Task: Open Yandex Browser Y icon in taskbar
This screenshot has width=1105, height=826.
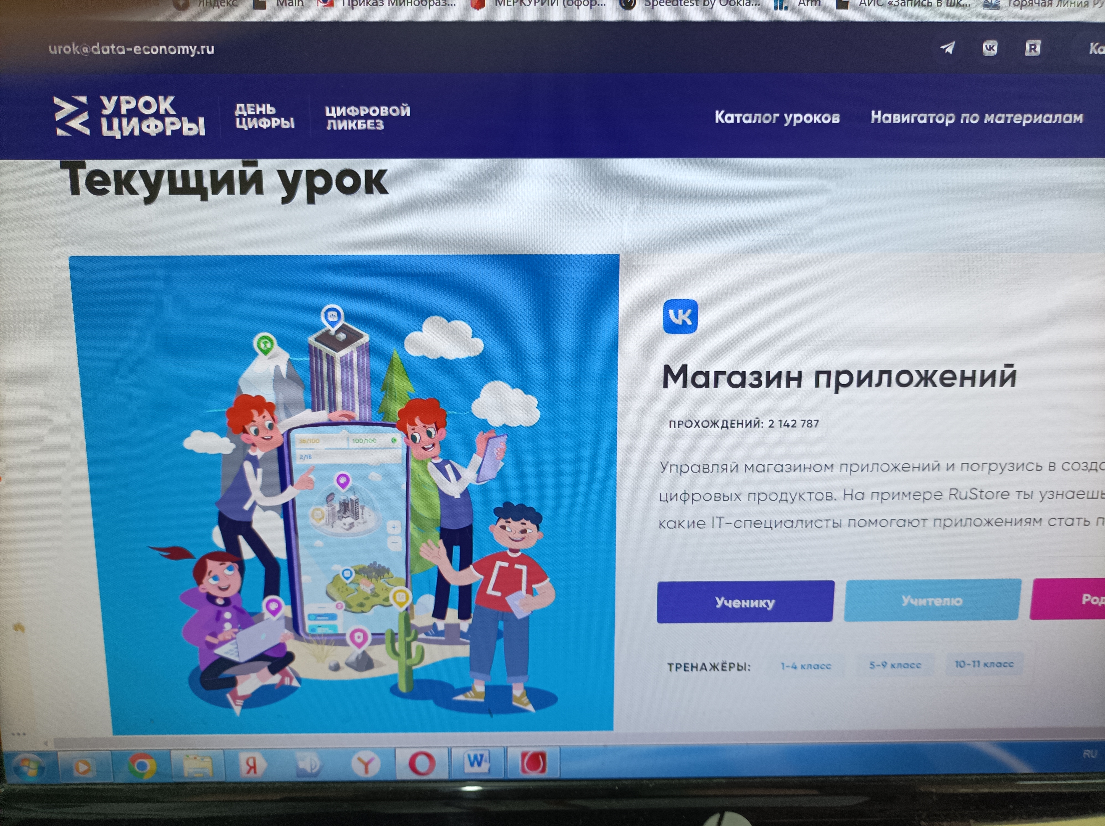Action: [x=366, y=764]
